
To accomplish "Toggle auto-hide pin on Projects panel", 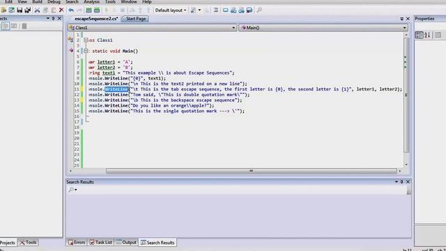I will pyautogui.click(x=53, y=19).
